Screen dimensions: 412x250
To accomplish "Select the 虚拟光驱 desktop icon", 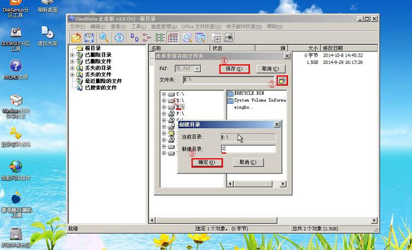I will 47,36.
